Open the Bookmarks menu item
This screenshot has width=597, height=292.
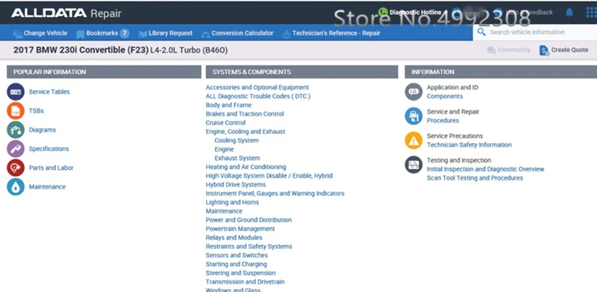coord(102,33)
